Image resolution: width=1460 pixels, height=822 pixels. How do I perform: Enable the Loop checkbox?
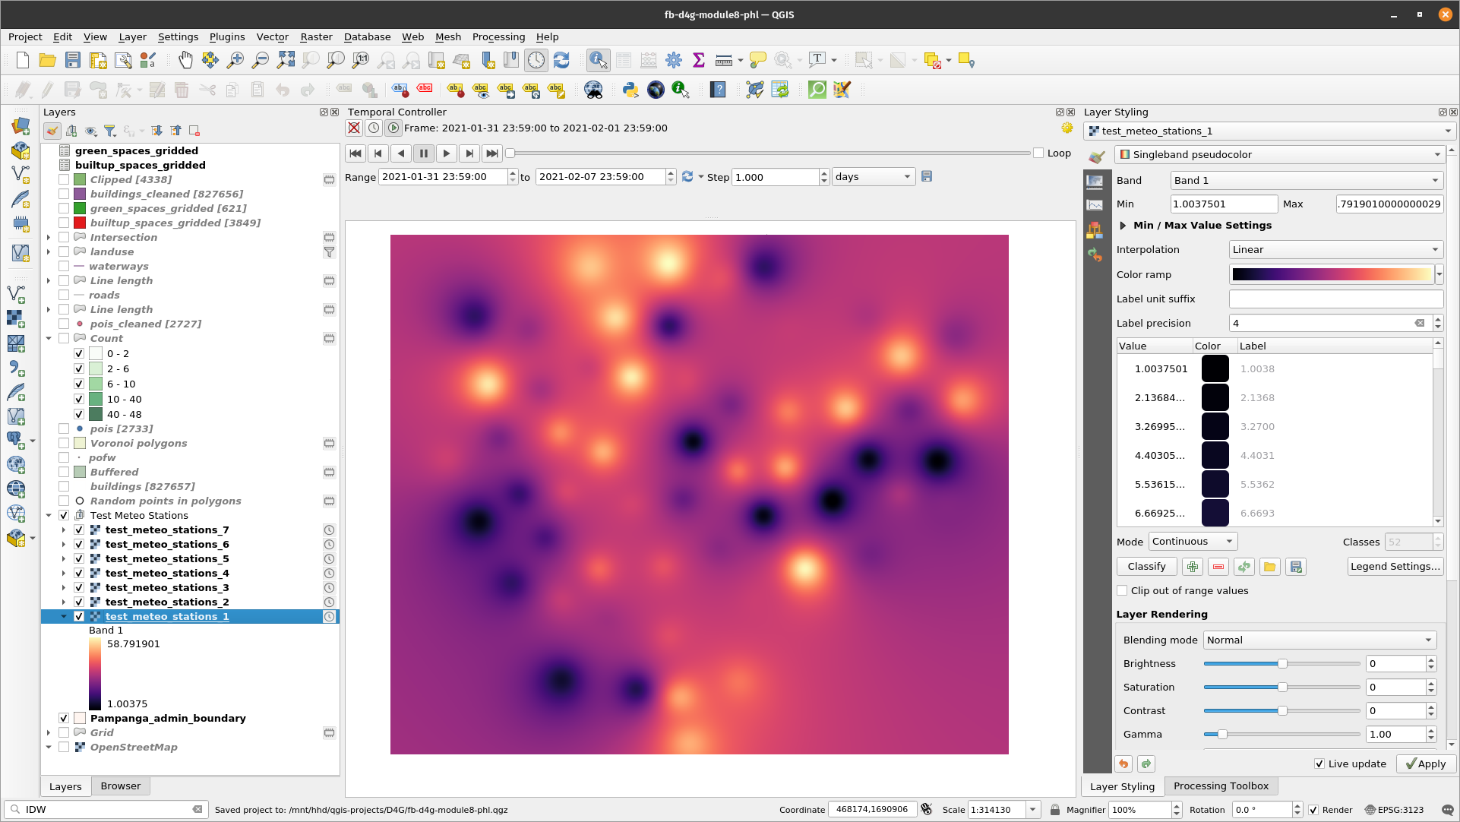coord(1038,153)
